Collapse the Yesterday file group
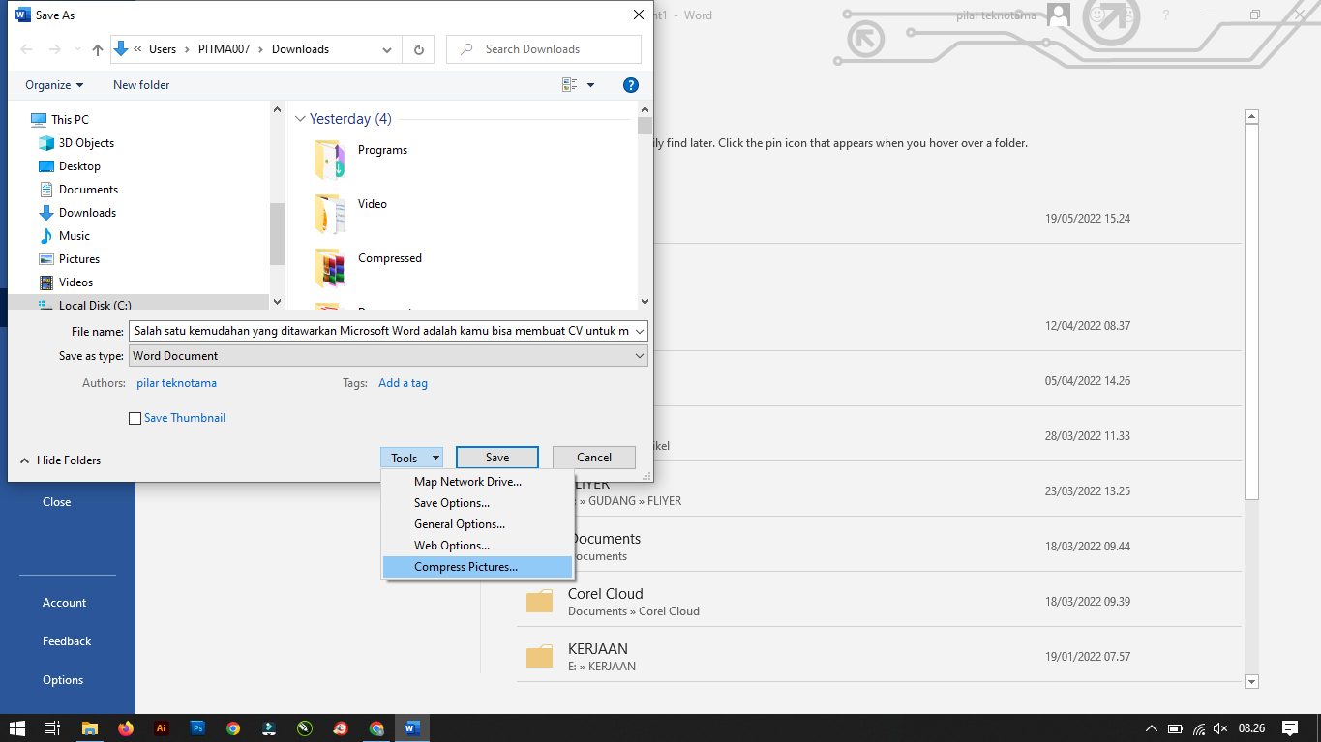The image size is (1321, 742). pos(301,118)
